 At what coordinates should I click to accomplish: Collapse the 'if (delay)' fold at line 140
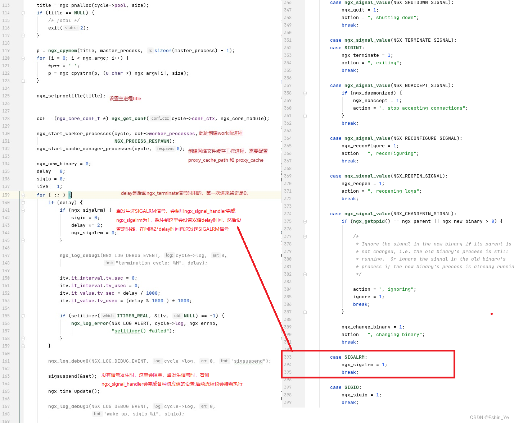(x=23, y=203)
